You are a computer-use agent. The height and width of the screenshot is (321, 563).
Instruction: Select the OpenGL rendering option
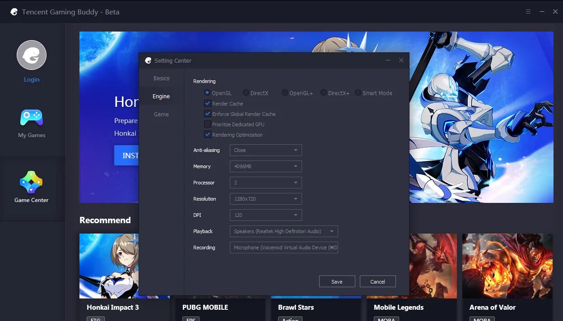tap(207, 92)
